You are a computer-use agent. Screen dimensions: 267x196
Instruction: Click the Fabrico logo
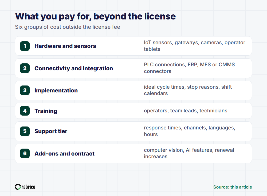25,187
